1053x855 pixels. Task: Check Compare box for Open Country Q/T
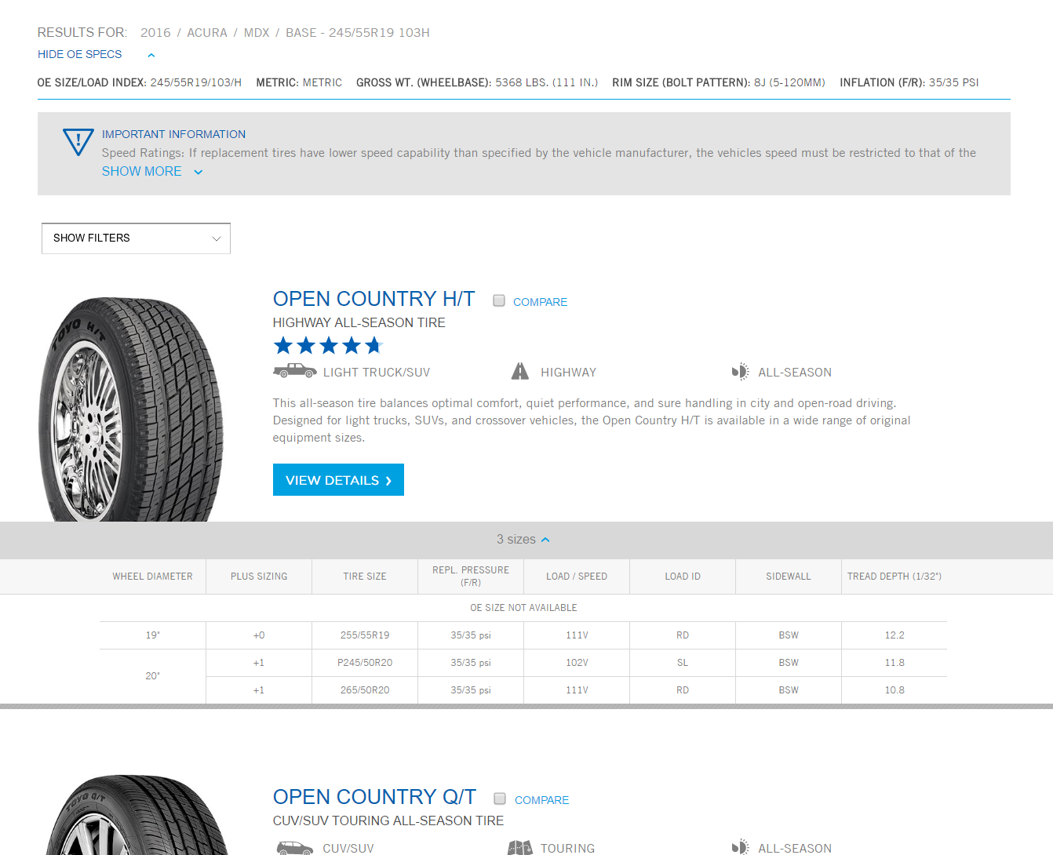(500, 799)
